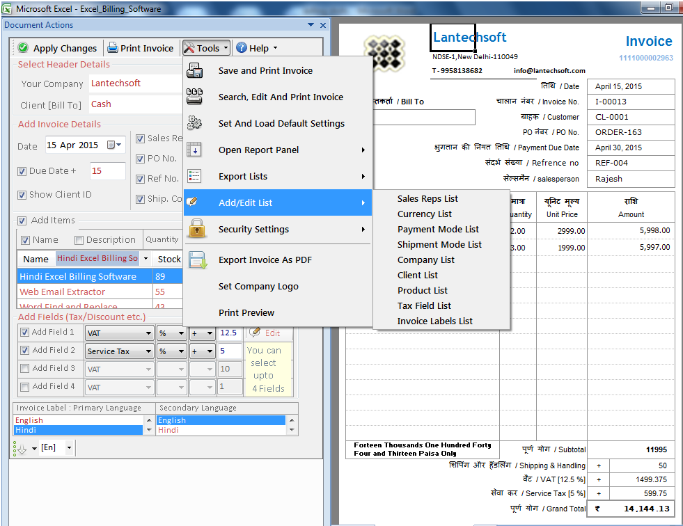Open Product List entry

point(441,290)
